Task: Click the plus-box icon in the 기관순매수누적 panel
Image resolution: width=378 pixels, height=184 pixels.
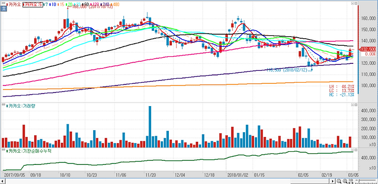Action: [x=352, y=150]
